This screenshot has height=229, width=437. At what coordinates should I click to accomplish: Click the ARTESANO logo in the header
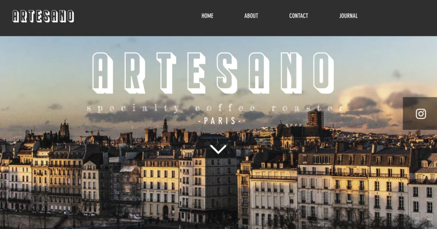43,16
